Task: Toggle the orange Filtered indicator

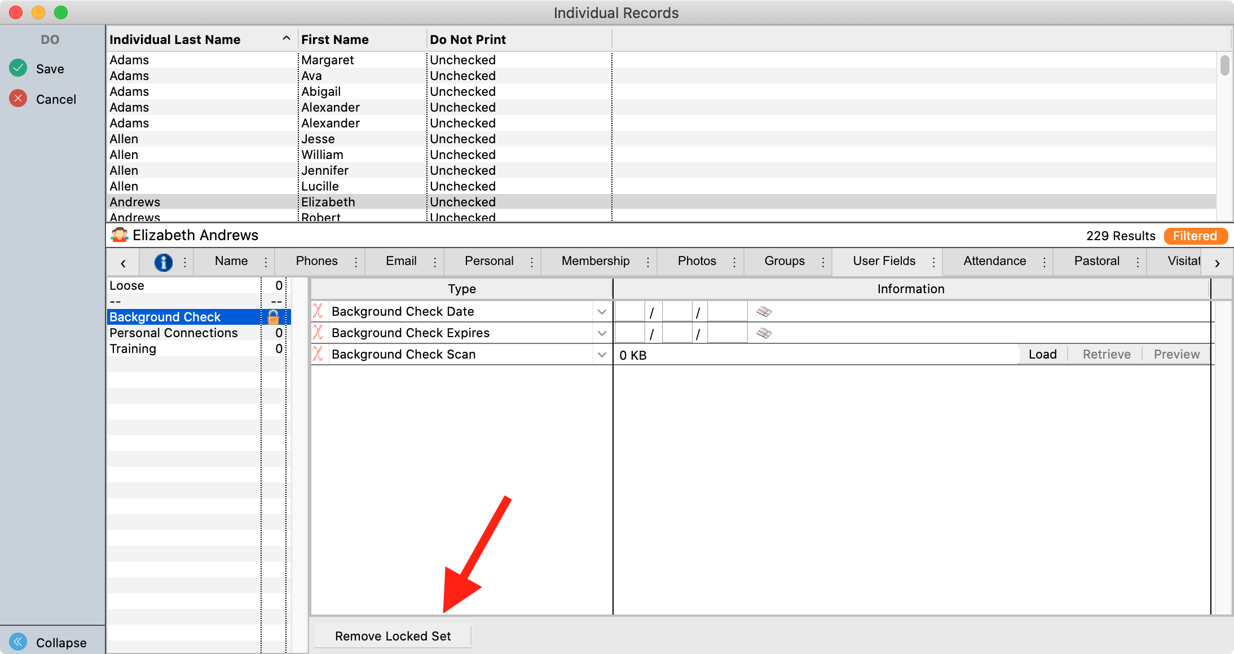Action: tap(1195, 236)
